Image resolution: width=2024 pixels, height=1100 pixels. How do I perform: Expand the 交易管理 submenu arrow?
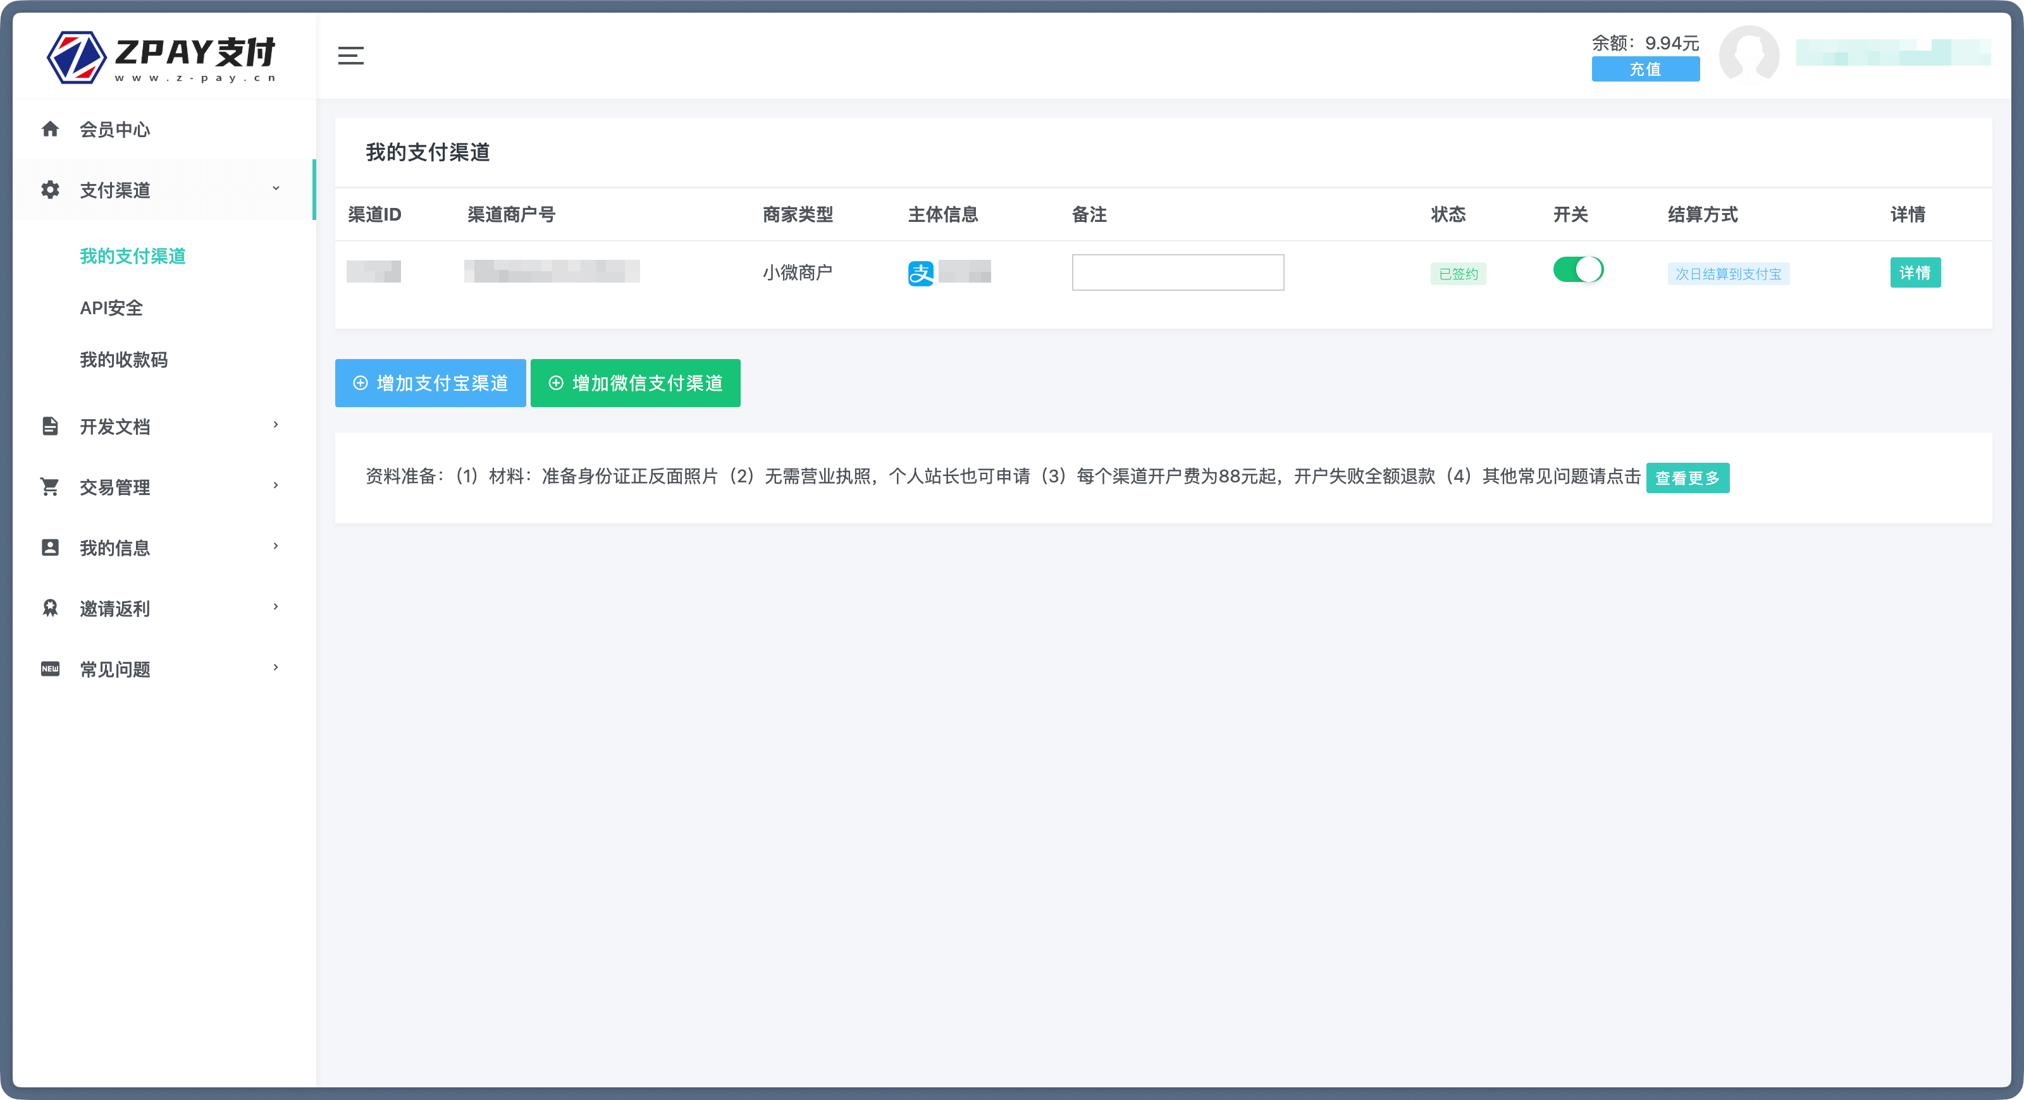pos(276,486)
